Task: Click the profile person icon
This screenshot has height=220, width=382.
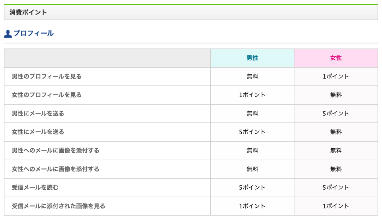Action: click(x=8, y=34)
